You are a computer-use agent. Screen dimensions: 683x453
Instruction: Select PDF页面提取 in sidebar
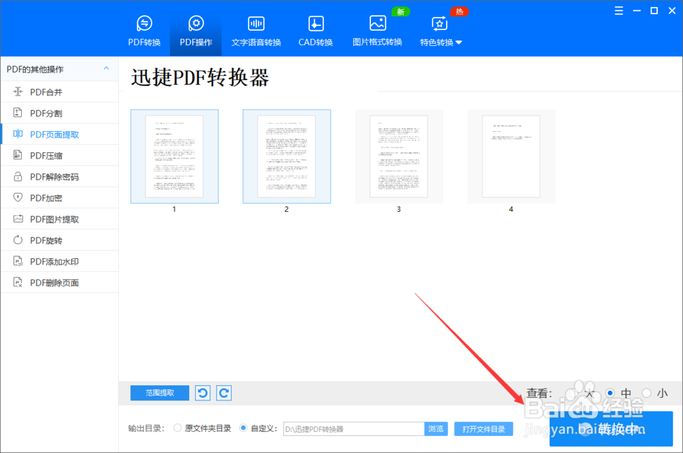point(59,134)
